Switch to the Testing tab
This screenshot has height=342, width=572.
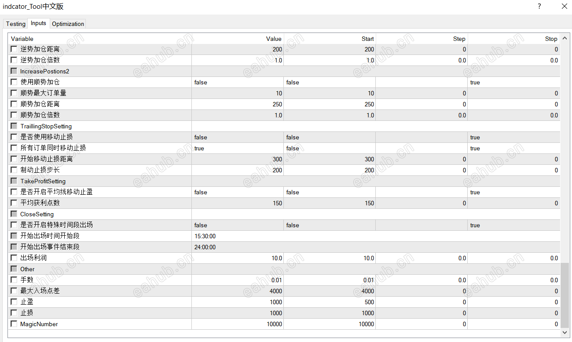click(15, 24)
